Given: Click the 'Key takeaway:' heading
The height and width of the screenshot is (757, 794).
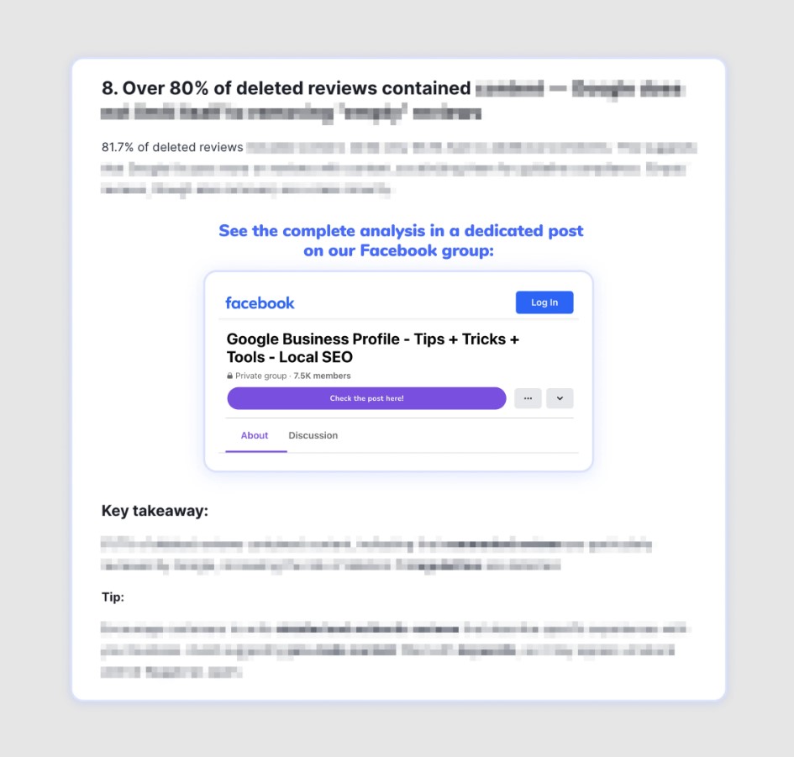Looking at the screenshot, I should (155, 510).
